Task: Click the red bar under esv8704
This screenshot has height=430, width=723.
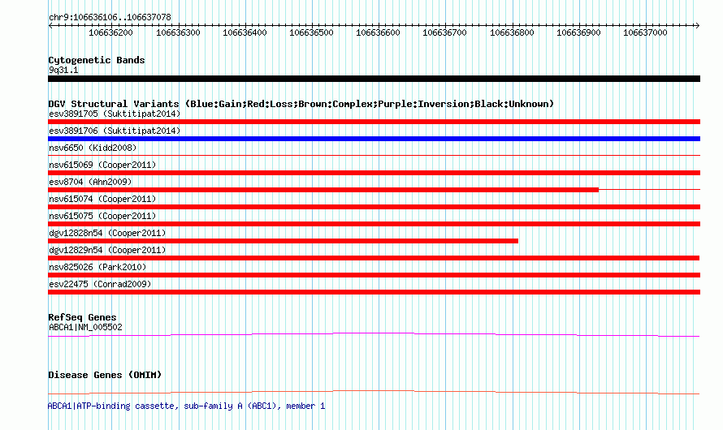Action: click(x=323, y=190)
